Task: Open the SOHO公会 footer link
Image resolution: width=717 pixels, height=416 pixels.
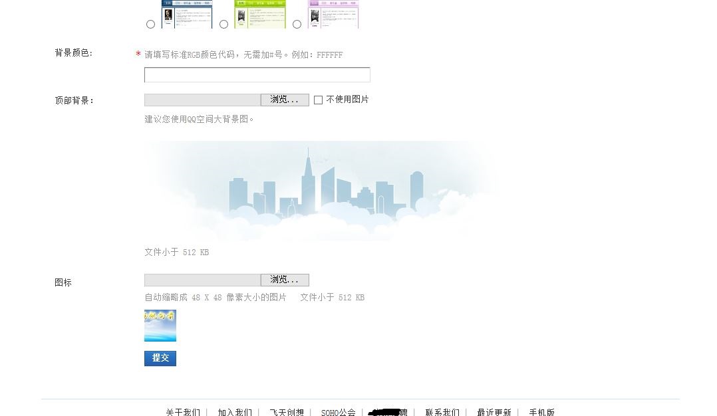Action: pos(339,412)
